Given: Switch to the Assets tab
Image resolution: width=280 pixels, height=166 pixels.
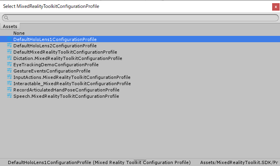Looking at the screenshot, I should coord(10,26).
